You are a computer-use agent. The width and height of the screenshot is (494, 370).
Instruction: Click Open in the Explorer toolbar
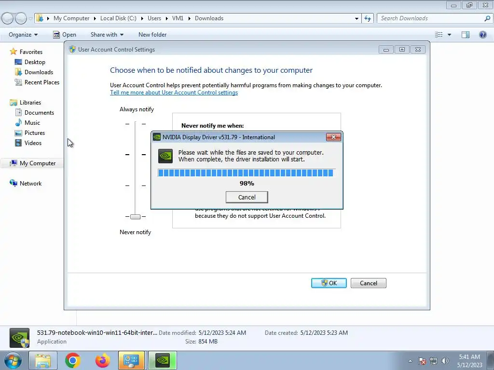[x=65, y=35]
